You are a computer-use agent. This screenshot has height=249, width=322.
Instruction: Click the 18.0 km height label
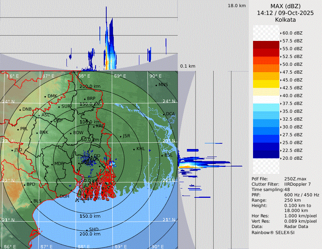tap(237, 6)
